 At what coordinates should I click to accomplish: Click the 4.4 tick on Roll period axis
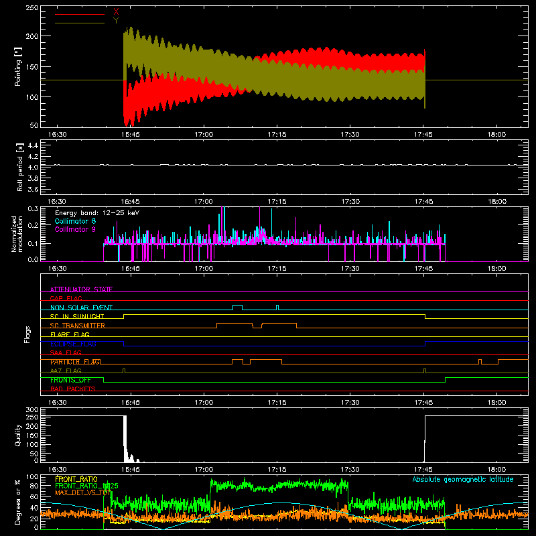point(33,145)
